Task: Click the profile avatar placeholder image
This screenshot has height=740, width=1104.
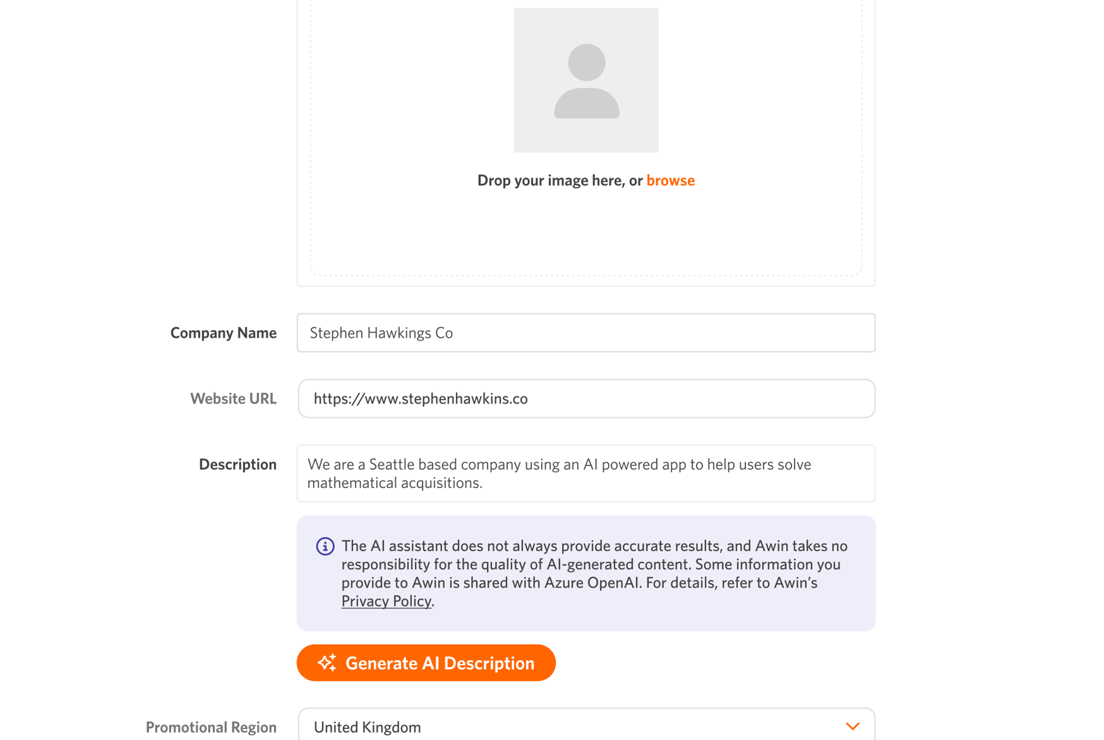Action: (x=586, y=80)
